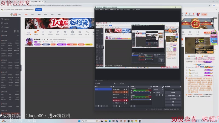Open the transition type dropdown in OBS
This screenshot has height=123, width=219.
pos(158,90)
